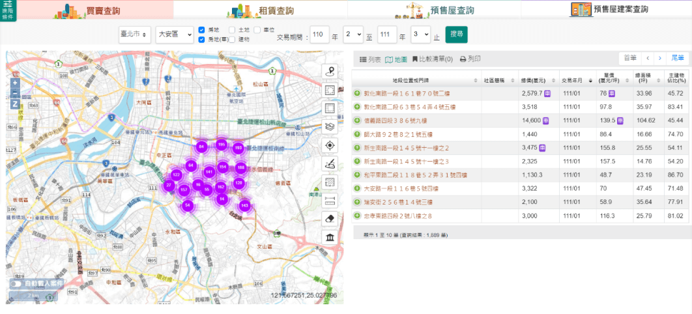Open the end month dropdown showing 3
This screenshot has height=314, width=692.
coord(421,35)
